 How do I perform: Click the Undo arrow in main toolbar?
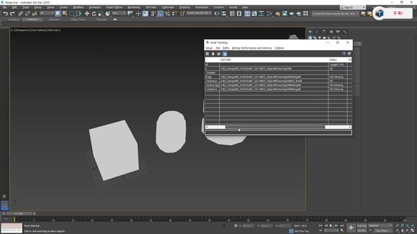pos(5,14)
